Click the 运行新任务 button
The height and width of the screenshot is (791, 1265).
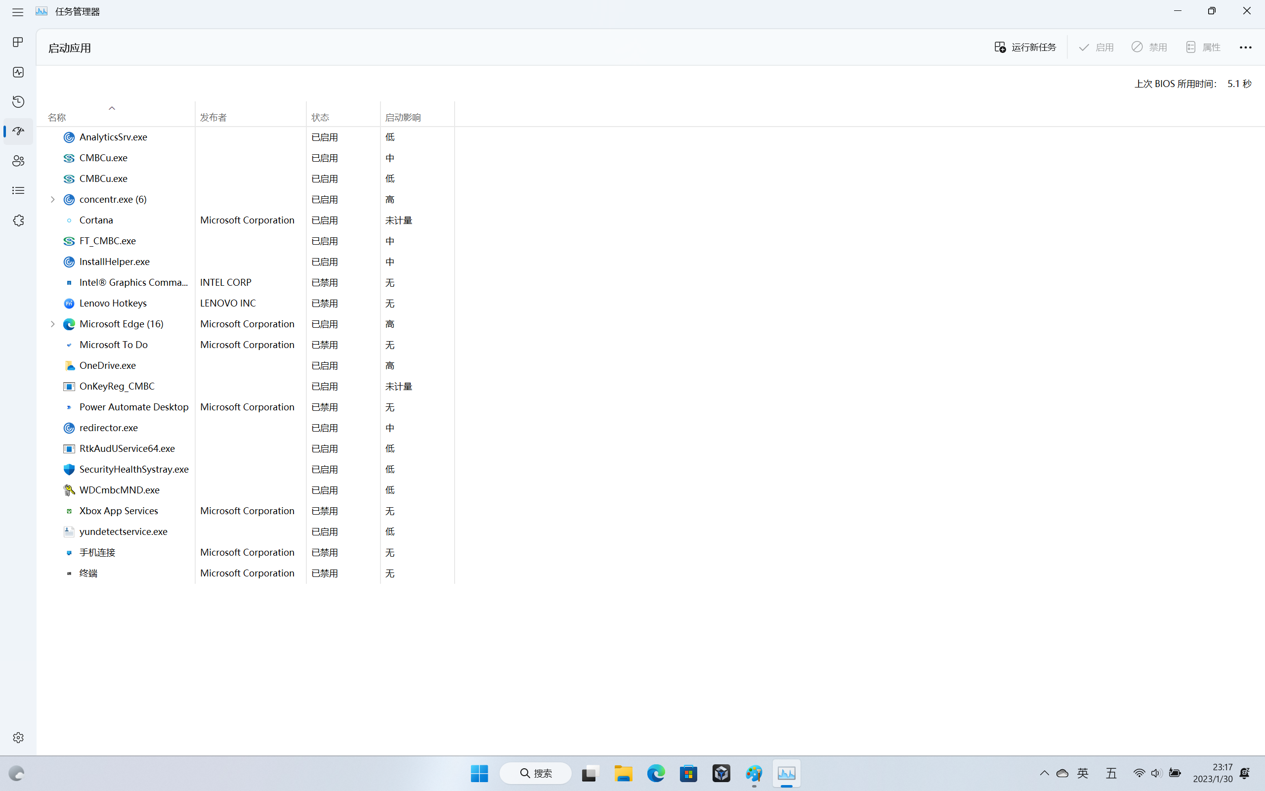(x=1025, y=47)
